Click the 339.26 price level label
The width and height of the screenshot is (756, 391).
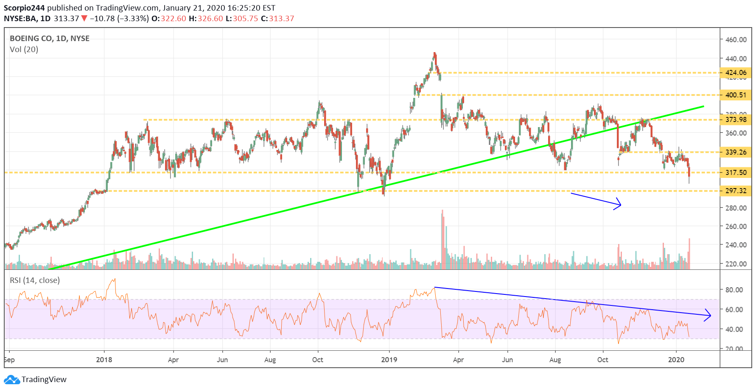[736, 152]
